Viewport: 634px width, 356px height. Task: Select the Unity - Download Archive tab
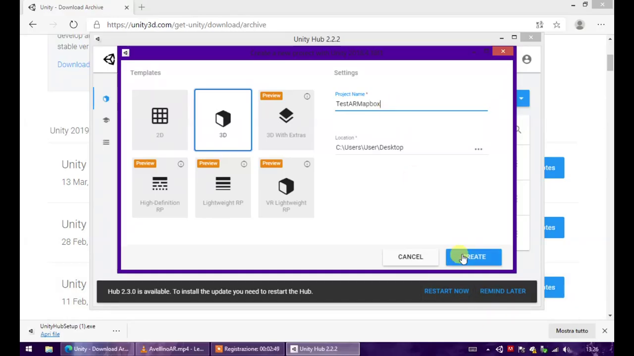pyautogui.click(x=77, y=7)
